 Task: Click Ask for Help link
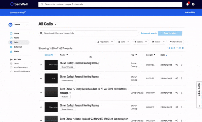click(x=190, y=12)
